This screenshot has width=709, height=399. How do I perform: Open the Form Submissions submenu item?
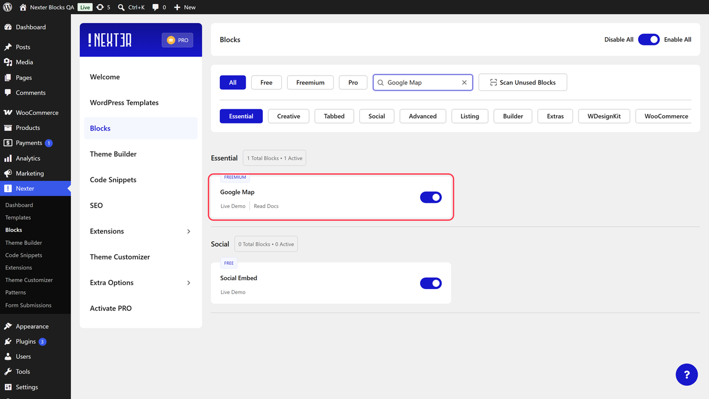[28, 305]
